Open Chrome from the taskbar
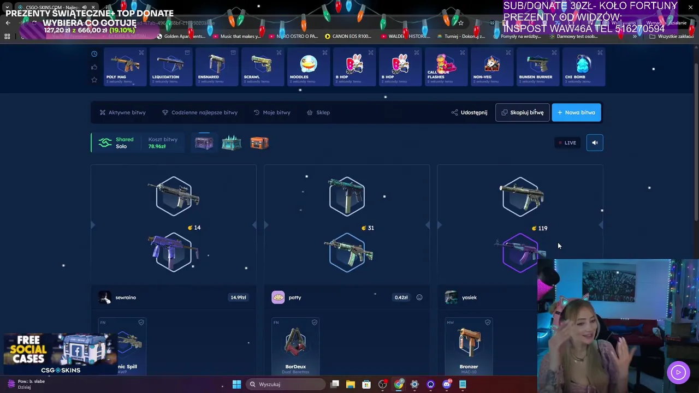The image size is (699, 393). (399, 384)
